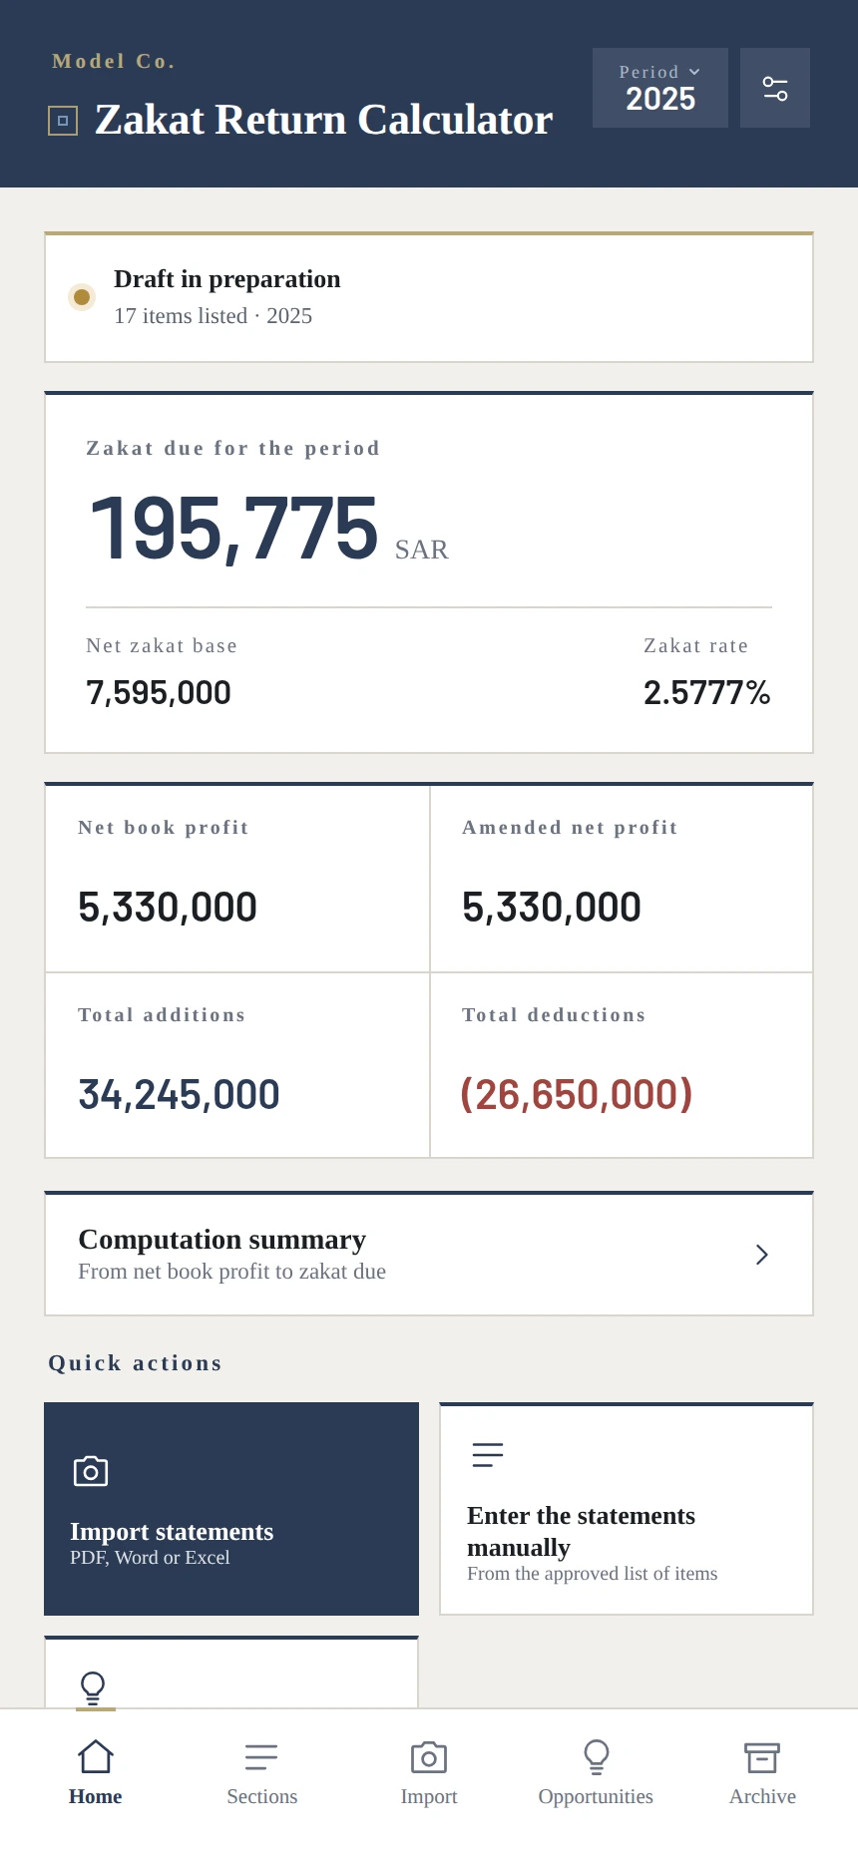Viewport: 858px width, 1859px height.
Task: Click the Zakat due for the period label
Action: point(233,448)
